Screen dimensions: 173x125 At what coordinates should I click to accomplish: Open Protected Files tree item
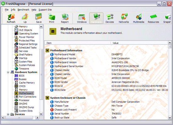coord(27,41)
